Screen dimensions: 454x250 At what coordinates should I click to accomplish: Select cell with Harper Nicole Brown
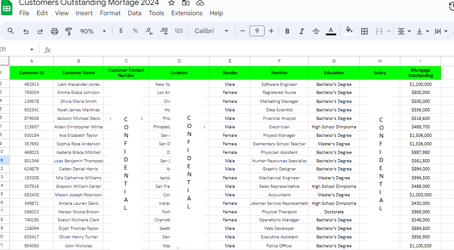tap(78, 212)
